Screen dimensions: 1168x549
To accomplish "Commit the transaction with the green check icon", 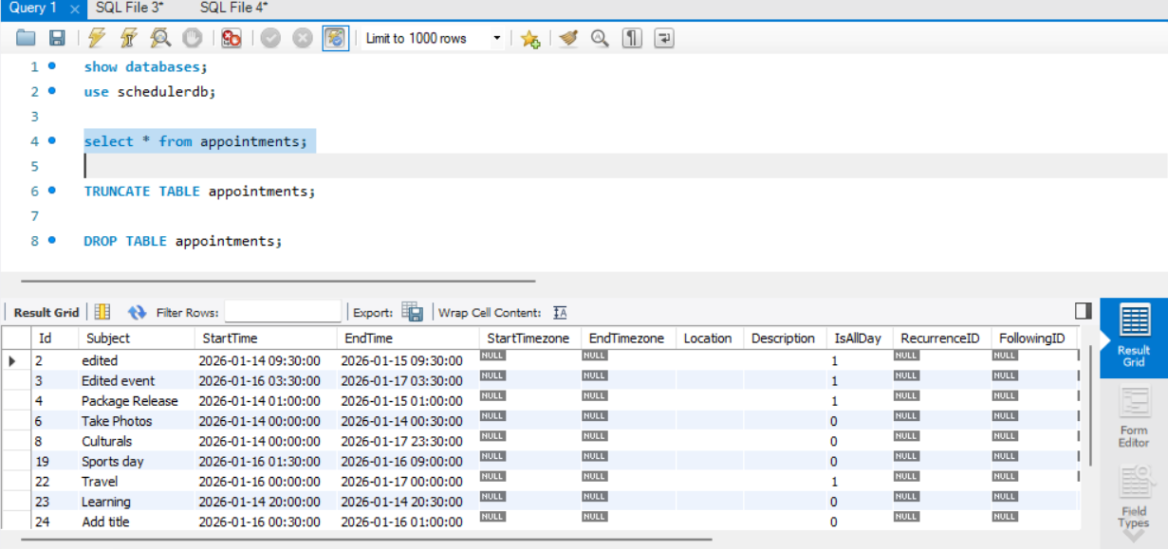I will (x=270, y=38).
